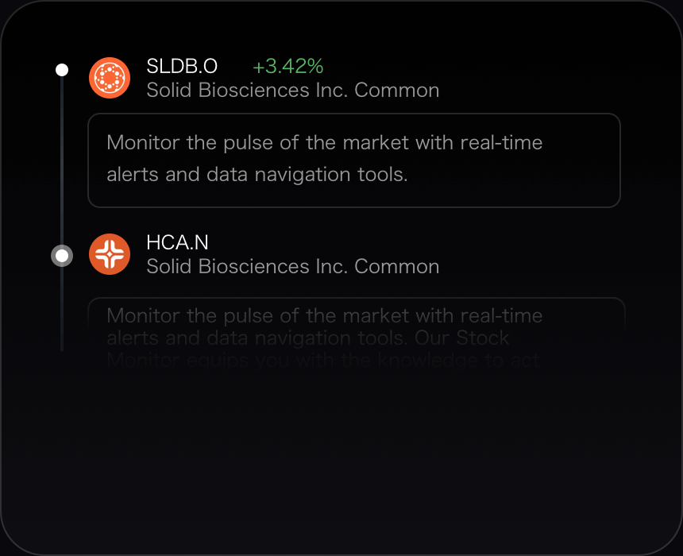Image resolution: width=683 pixels, height=556 pixels.
Task: Click the company name under SLDB.O
Action: click(292, 90)
